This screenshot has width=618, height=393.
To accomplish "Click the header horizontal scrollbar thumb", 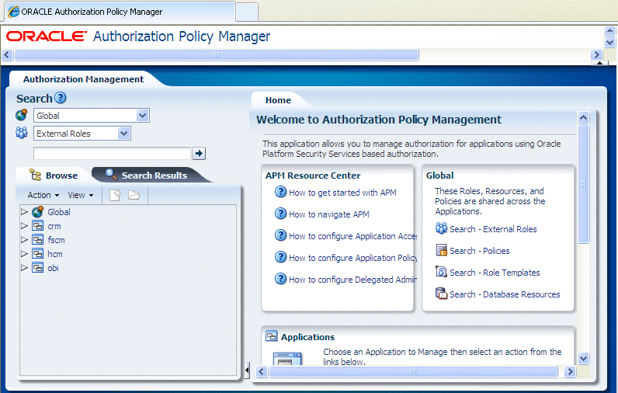I will [x=217, y=54].
